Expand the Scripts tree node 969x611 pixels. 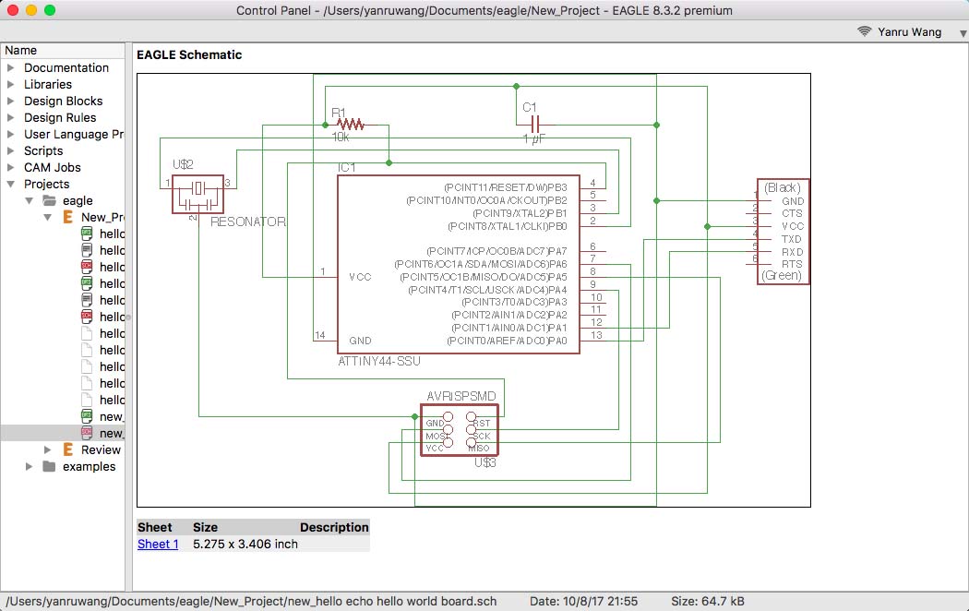(x=10, y=151)
